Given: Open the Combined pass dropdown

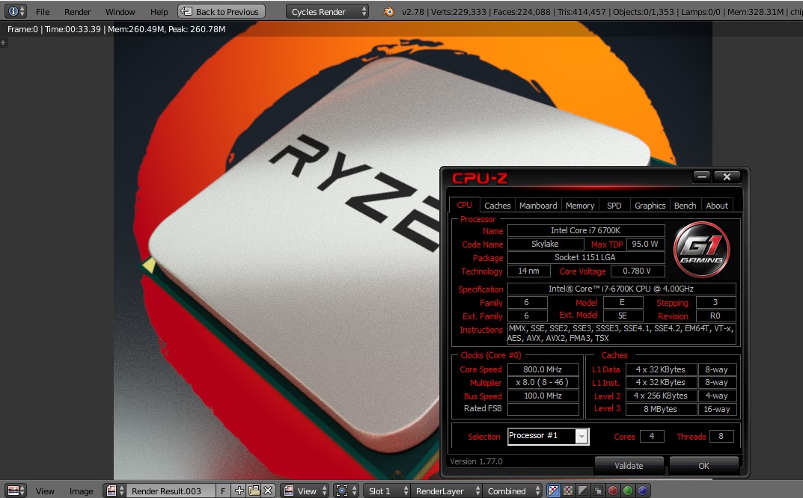Looking at the screenshot, I should click(x=512, y=491).
